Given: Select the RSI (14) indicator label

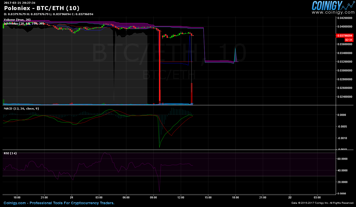Looking at the screenshot, I should point(10,153).
